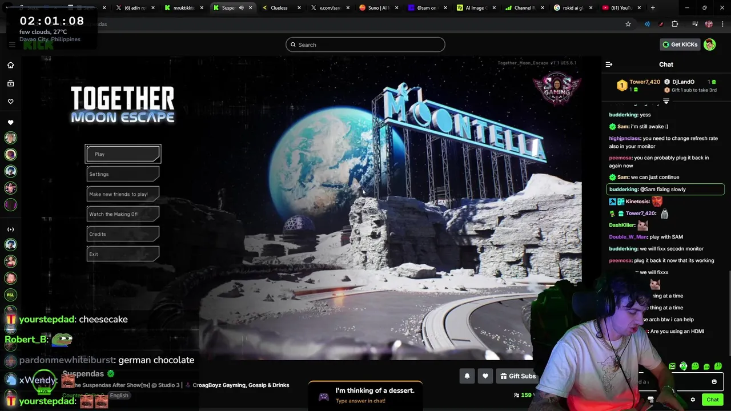Open the Browse icon in left sidebar
Viewport: 731px width, 411px height.
coord(10,83)
